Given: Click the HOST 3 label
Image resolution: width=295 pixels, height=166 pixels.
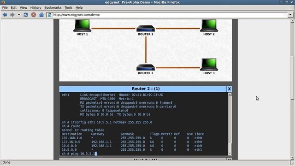Looking at the screenshot, I should (209, 73).
